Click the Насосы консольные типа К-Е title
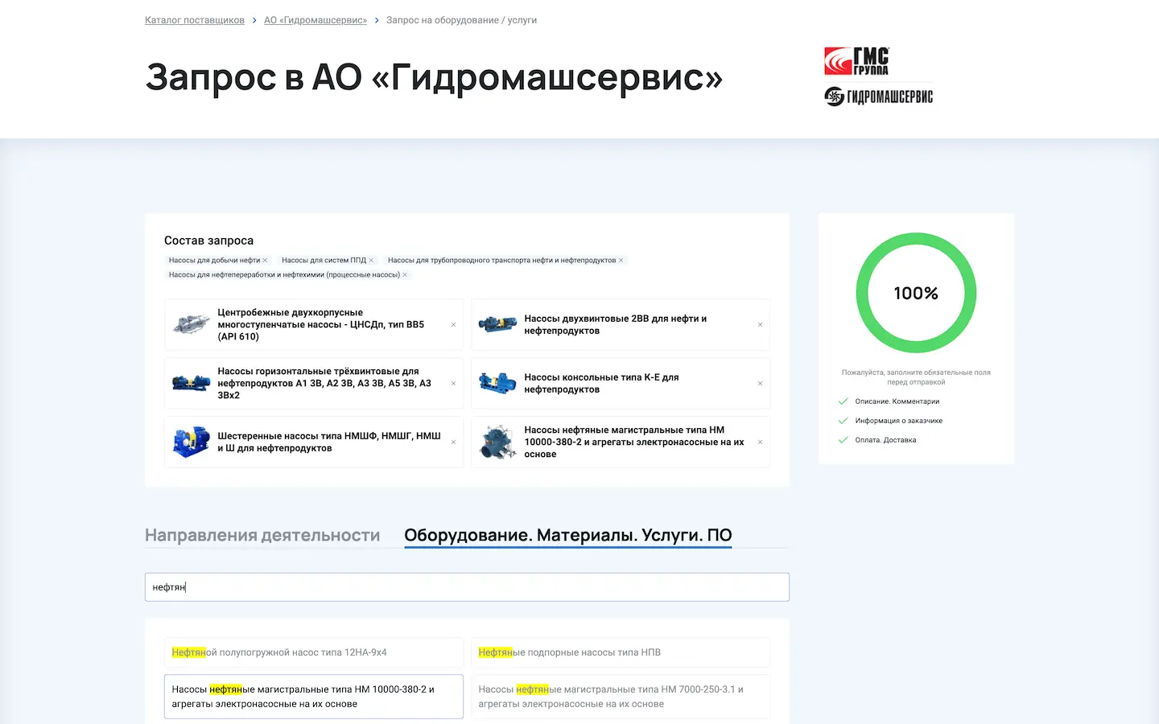 602,384
